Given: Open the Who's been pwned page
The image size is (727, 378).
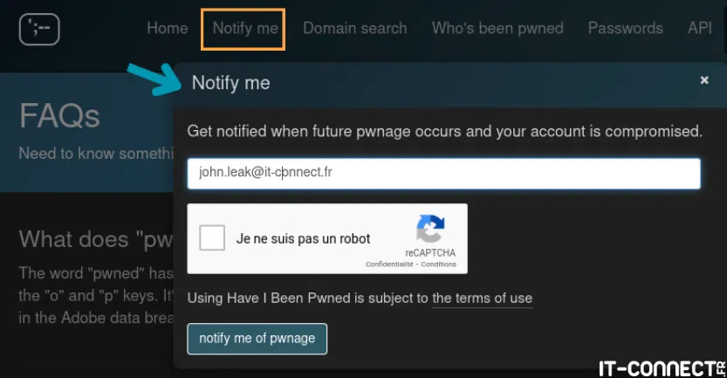Looking at the screenshot, I should [x=497, y=28].
